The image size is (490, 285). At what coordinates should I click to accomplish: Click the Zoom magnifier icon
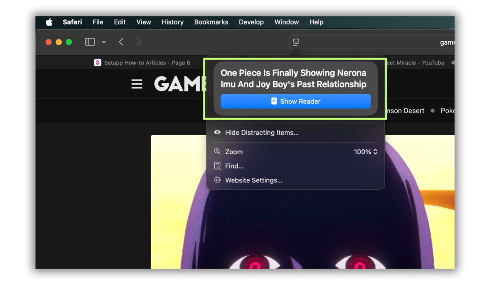[217, 151]
